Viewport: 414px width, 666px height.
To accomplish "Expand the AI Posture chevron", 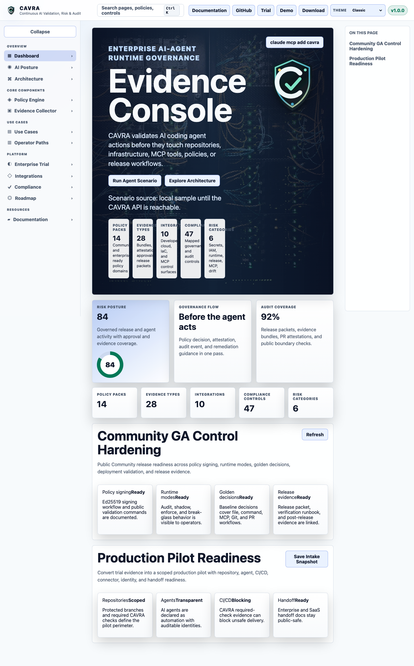I will pos(72,67).
